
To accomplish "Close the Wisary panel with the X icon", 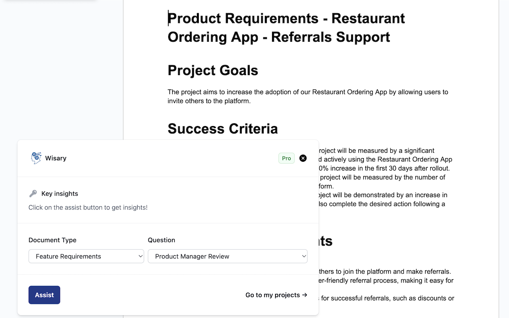I will [x=303, y=158].
